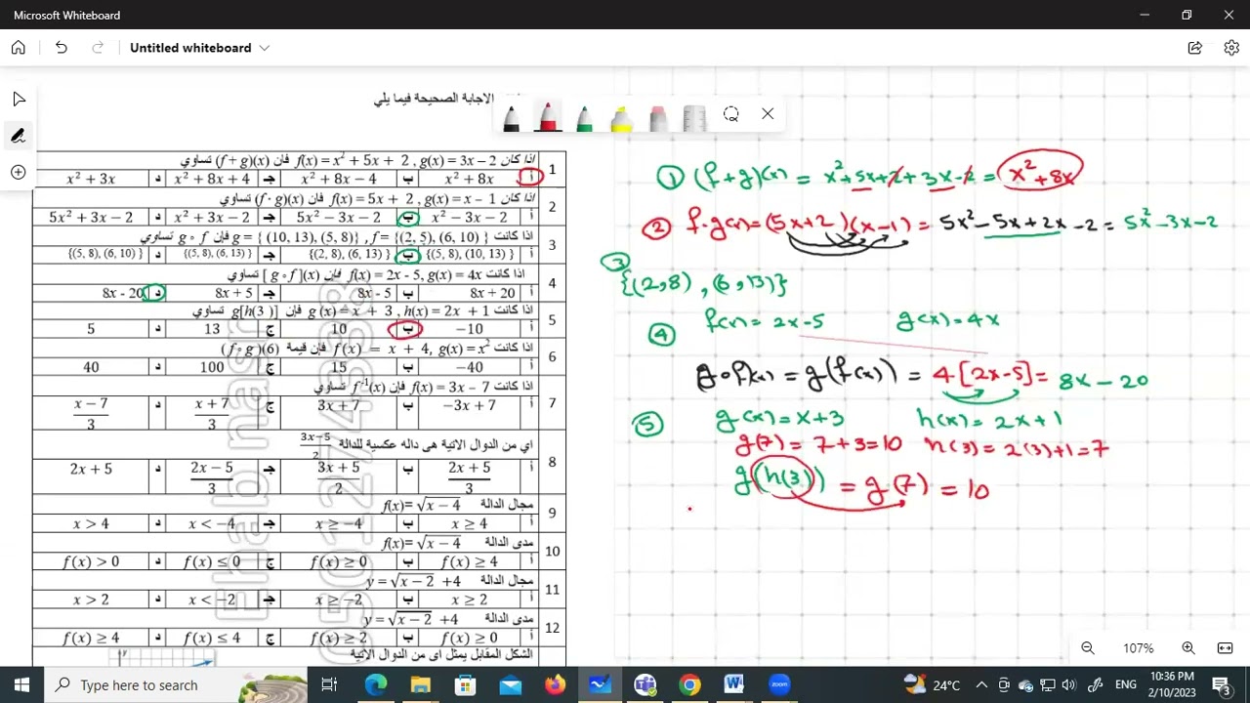Open Microsoft Word from taskbar
The image size is (1250, 703).
point(734,684)
